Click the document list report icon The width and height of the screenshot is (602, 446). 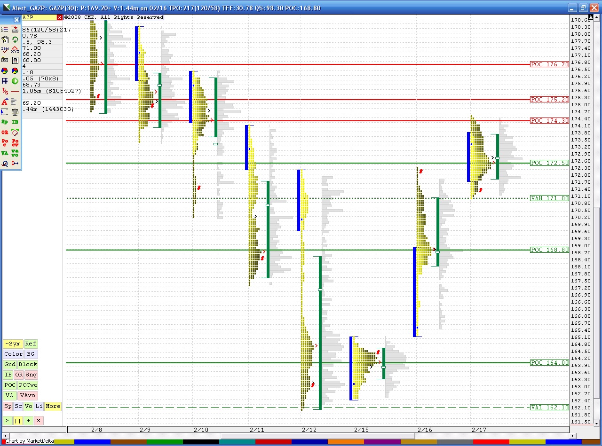[15, 60]
